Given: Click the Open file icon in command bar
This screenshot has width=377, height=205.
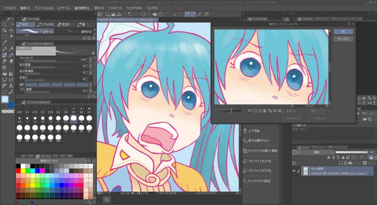Looking at the screenshot, I should click(x=113, y=14).
